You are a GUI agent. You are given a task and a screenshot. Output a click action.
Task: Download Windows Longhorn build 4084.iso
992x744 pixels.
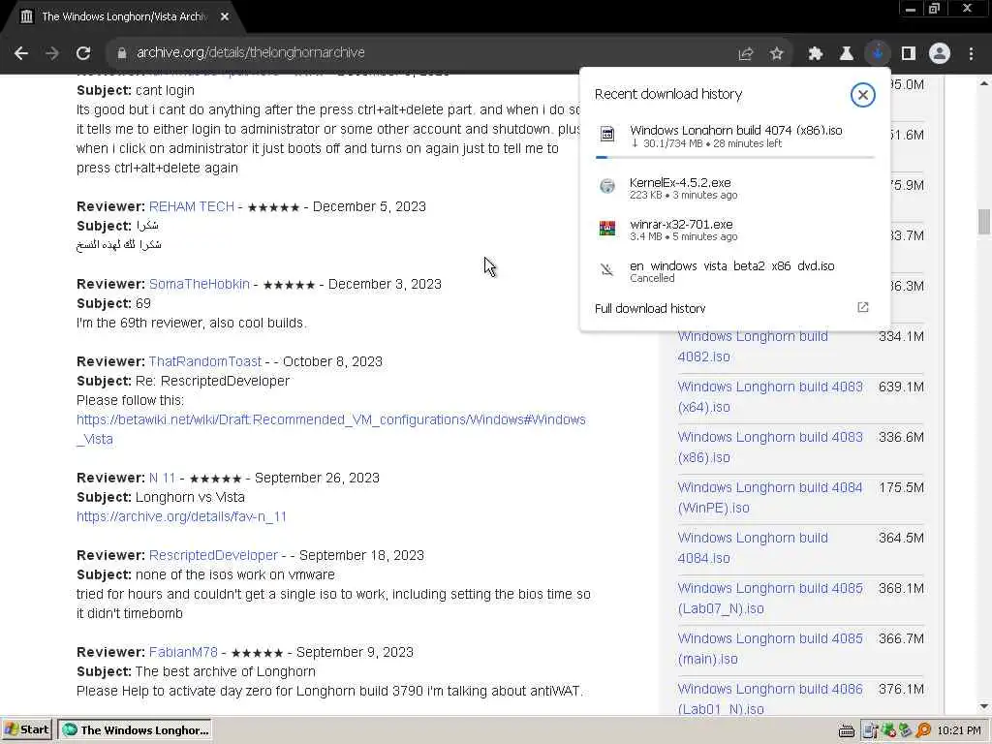[x=752, y=548]
